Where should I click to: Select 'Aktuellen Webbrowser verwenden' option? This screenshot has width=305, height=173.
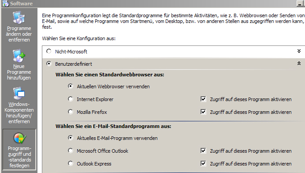71,86
